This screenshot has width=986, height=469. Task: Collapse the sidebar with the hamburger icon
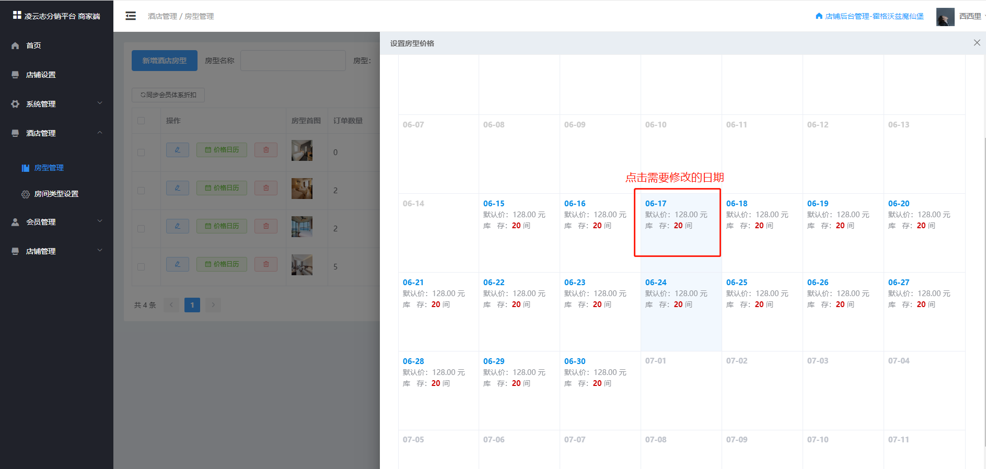click(131, 16)
